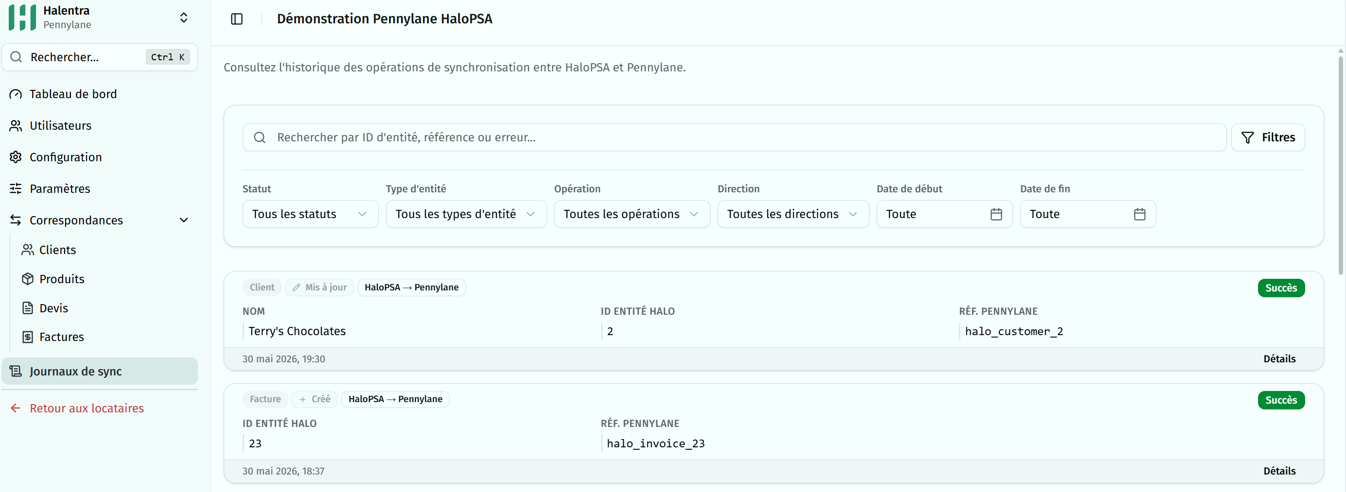Open the Rechercher quick search box
Viewport: 1346px width, 492px height.
[100, 57]
